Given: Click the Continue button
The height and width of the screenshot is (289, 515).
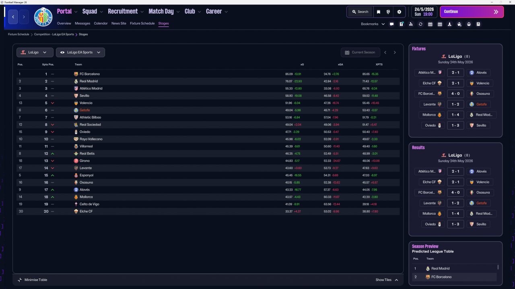Looking at the screenshot, I should 472,12.
